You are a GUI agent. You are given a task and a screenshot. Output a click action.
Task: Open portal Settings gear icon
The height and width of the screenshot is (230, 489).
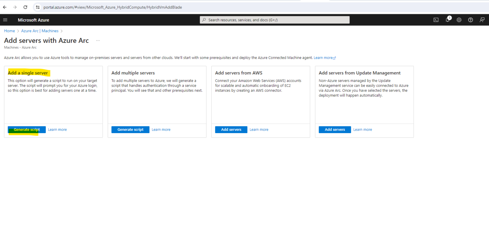(x=459, y=20)
